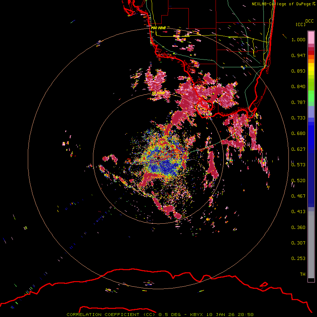Click the 20:50 timestamp in the caption
Viewport: 317px width, 317px height.
tap(246, 315)
